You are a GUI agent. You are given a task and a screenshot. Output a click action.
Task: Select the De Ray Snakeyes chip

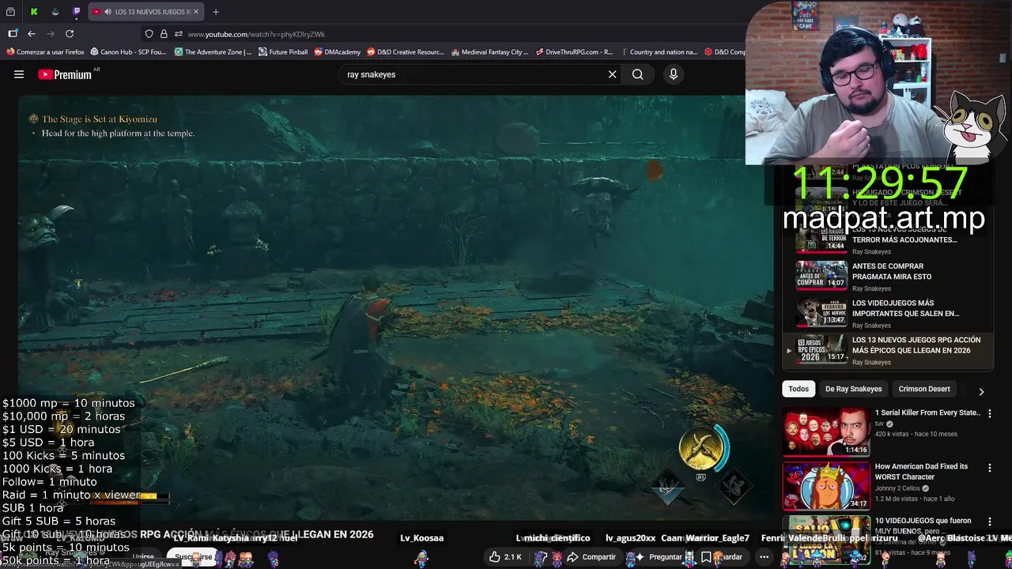[853, 389]
